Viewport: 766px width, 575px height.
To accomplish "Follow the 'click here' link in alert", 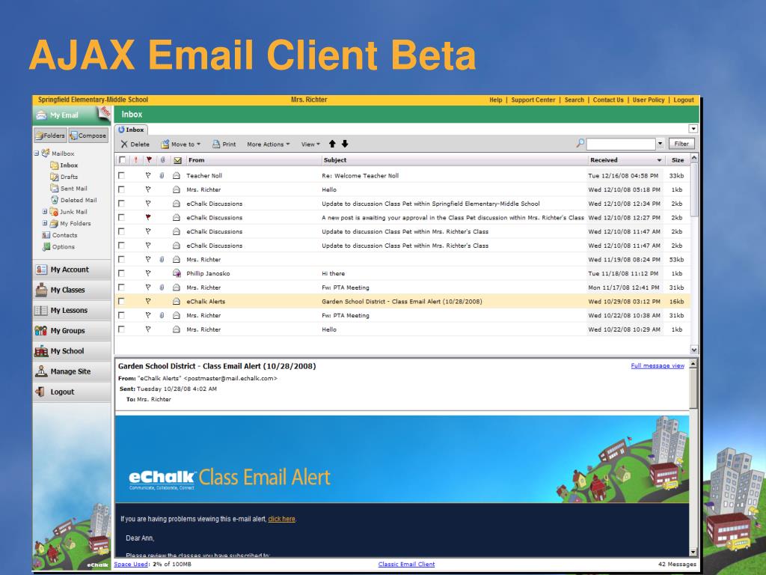I will 281,520.
